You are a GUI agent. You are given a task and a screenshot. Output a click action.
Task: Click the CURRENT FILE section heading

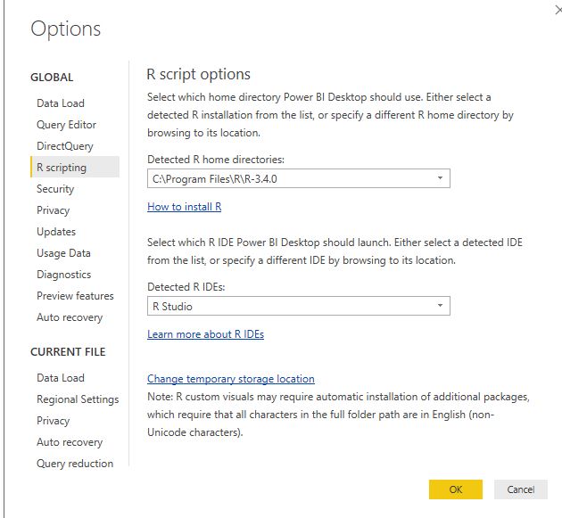click(68, 352)
